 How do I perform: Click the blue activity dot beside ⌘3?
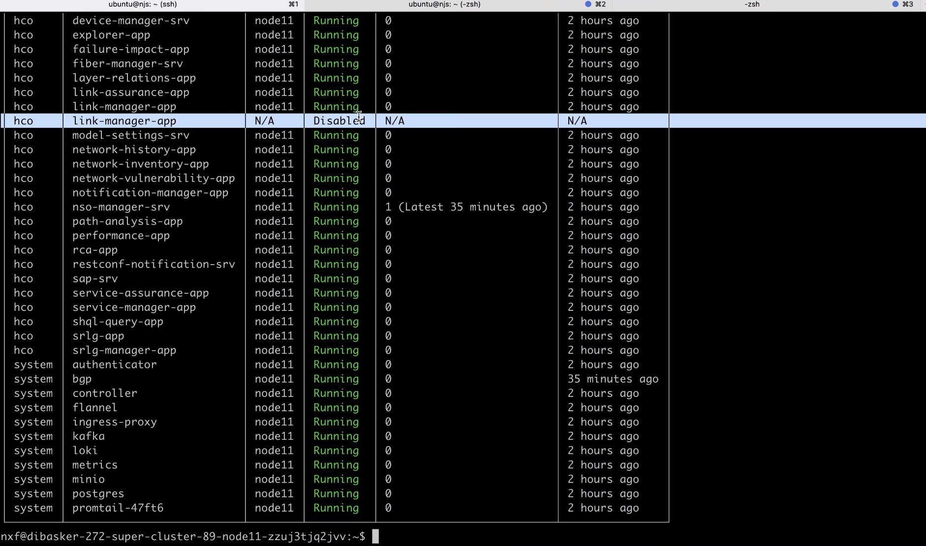[x=895, y=4]
